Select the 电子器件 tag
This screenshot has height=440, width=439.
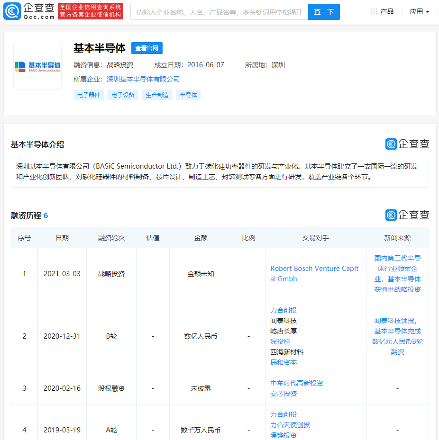click(89, 95)
